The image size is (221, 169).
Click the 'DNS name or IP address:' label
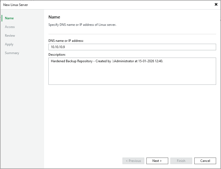66,41
